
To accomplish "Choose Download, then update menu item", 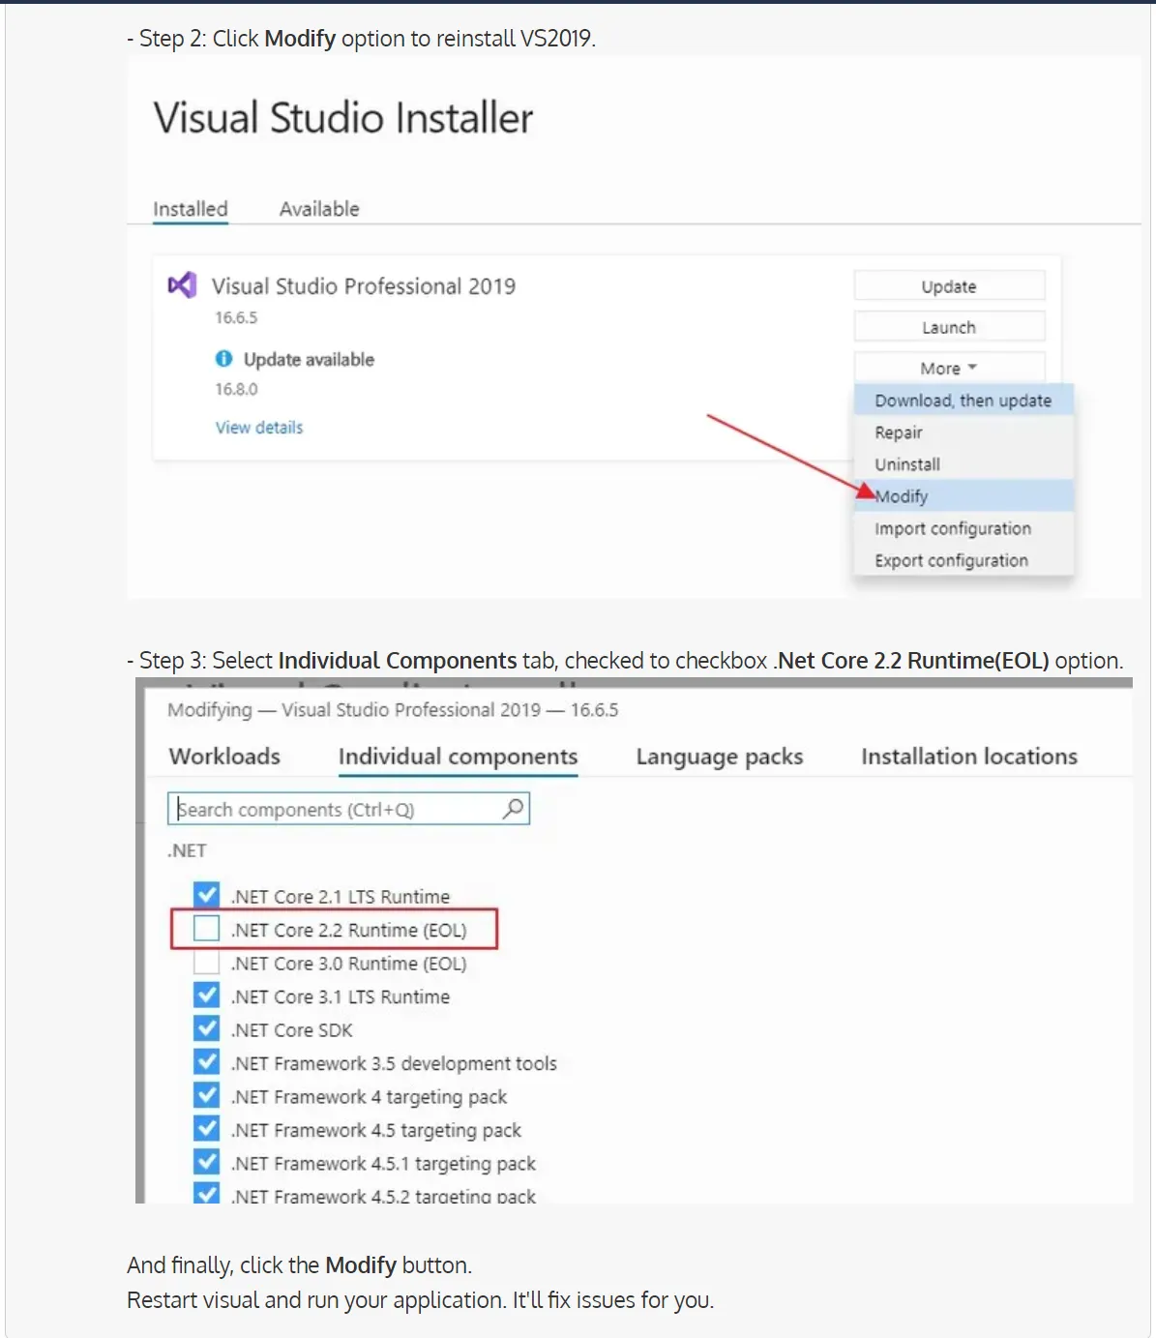I will (963, 401).
